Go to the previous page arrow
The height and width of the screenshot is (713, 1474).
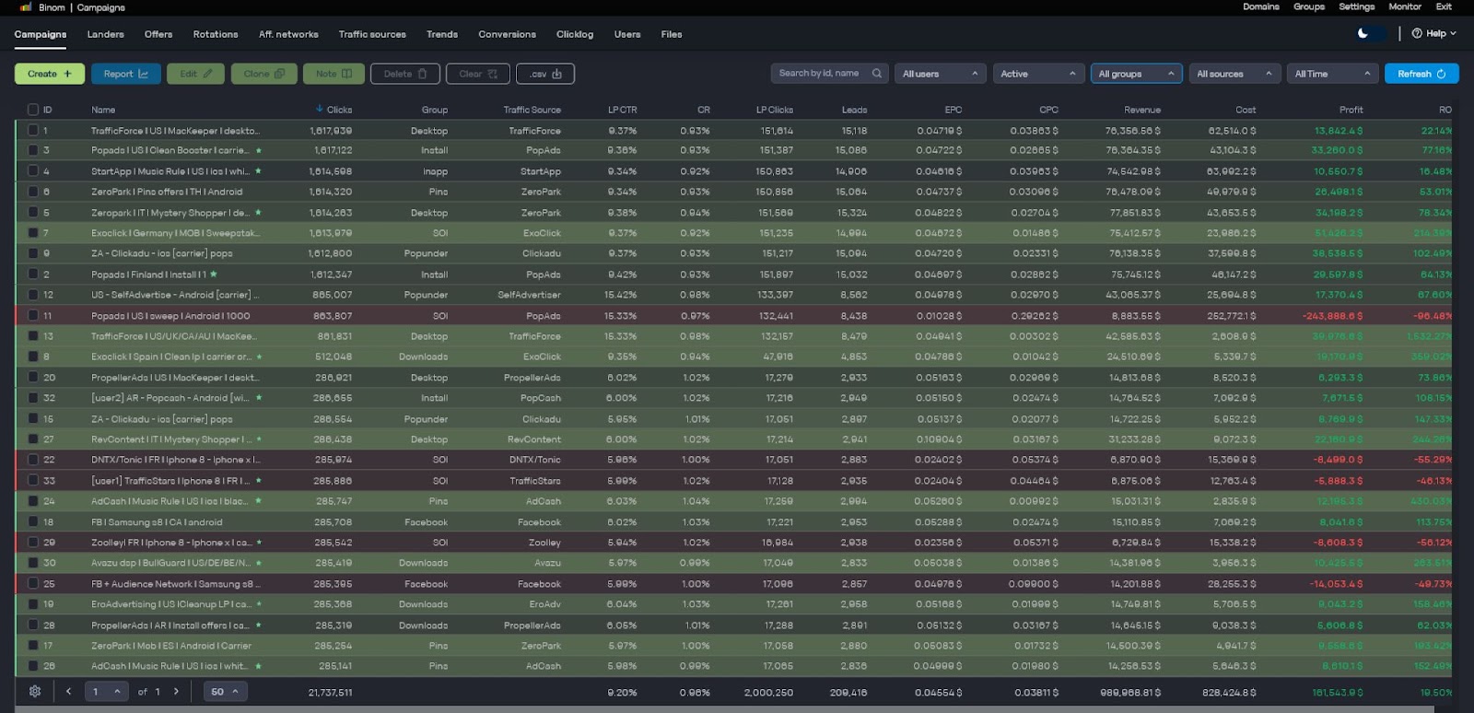click(x=68, y=692)
